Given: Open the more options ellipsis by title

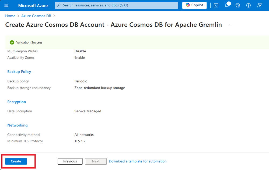Looking at the screenshot, I should click(230, 25).
